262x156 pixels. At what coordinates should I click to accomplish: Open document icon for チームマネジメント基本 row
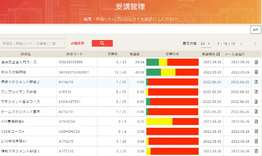(256, 111)
